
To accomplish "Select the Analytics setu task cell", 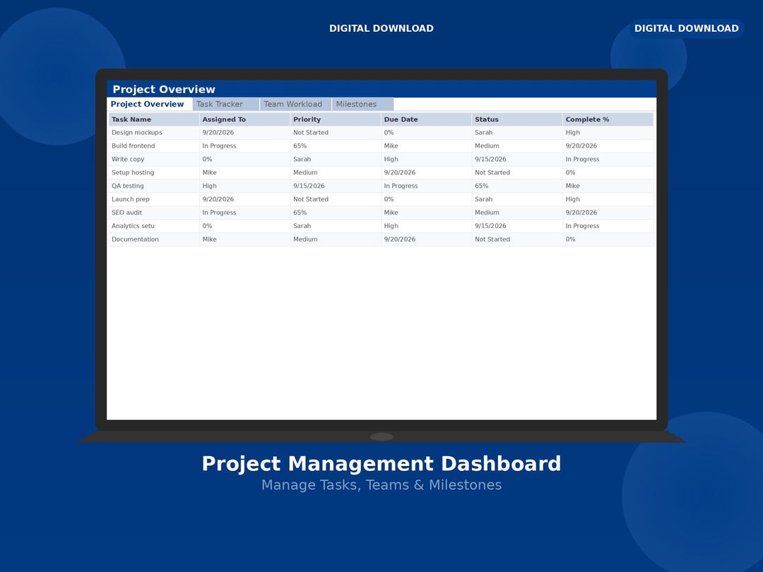I will click(x=154, y=226).
